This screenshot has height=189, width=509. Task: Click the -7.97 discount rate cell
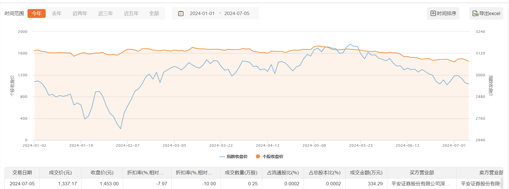click(147, 184)
